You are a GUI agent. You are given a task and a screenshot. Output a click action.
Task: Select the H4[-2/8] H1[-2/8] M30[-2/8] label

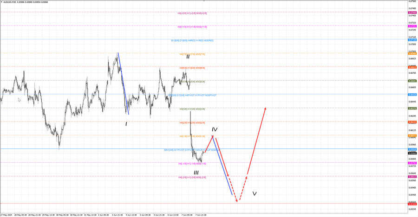(x=192, y=177)
